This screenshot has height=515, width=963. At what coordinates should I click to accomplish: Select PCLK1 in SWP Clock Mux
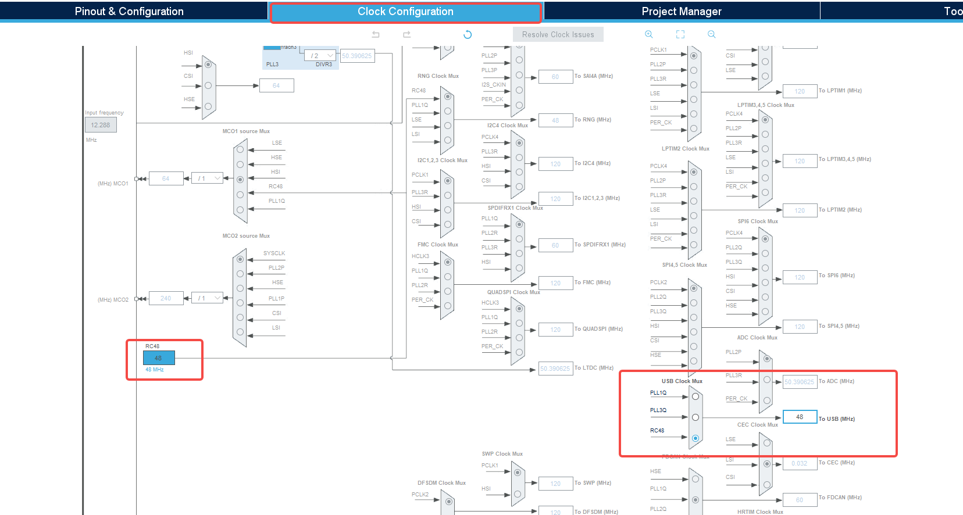518,473
